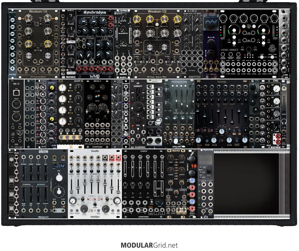Screen dimensions: 299x251
Task: Click the TAP button on mBrane
Action: pyautogui.click(x=201, y=167)
